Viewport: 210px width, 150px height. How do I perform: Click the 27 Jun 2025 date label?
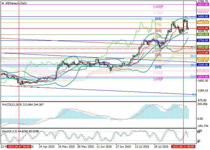124,147
